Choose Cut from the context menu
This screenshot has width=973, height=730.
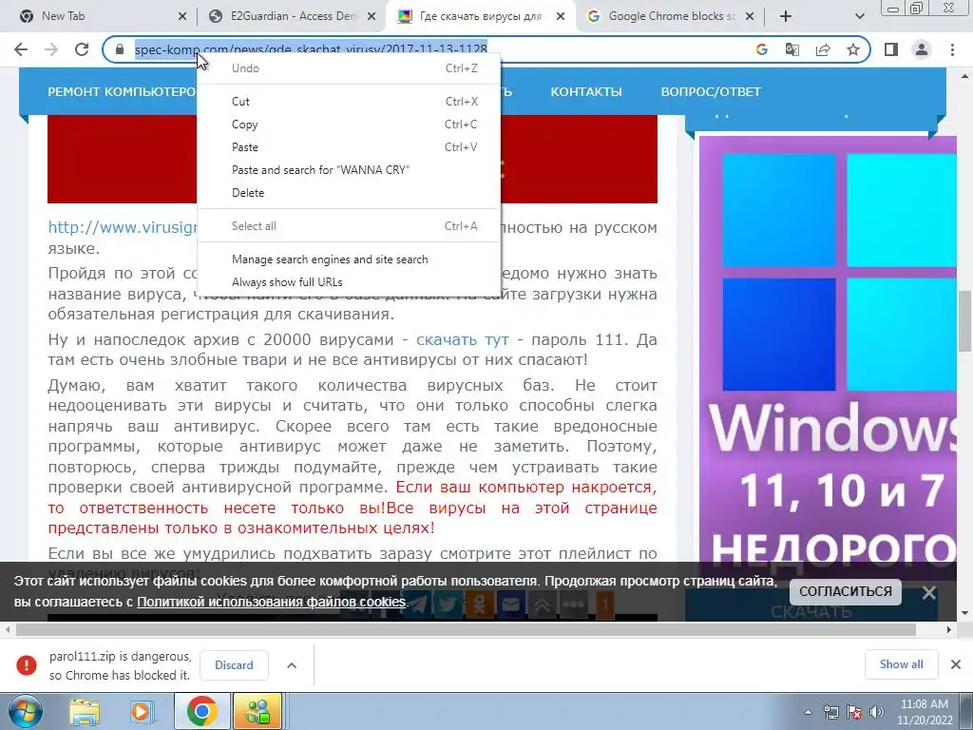[x=349, y=101]
